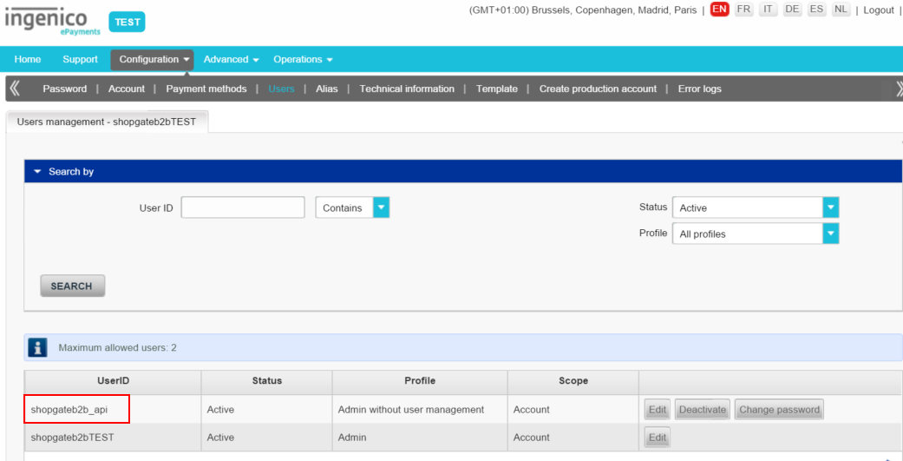The width and height of the screenshot is (903, 461).
Task: Open Technical information page
Action: [407, 89]
